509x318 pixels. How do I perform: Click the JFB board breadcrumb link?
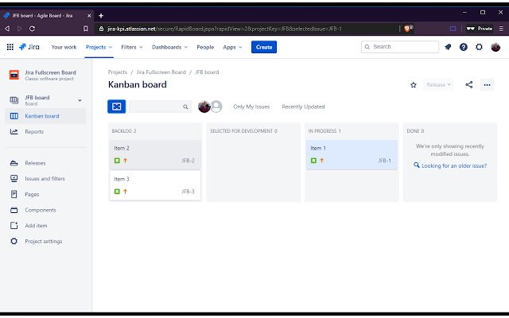207,72
